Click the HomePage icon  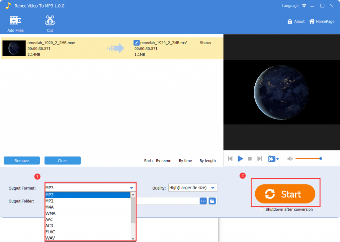pos(311,21)
